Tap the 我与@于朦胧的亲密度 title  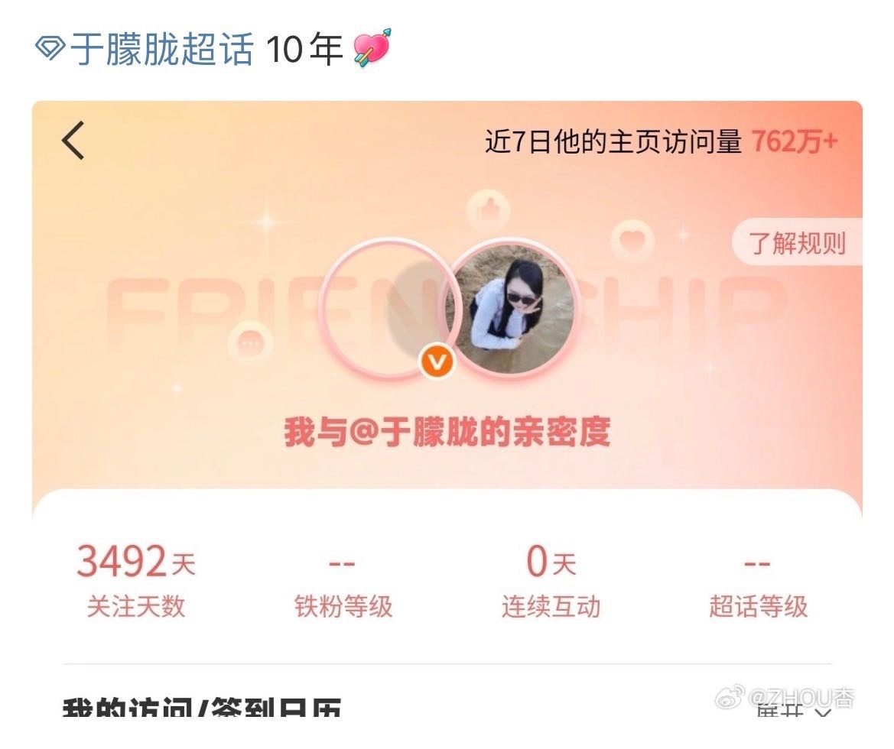(x=447, y=432)
